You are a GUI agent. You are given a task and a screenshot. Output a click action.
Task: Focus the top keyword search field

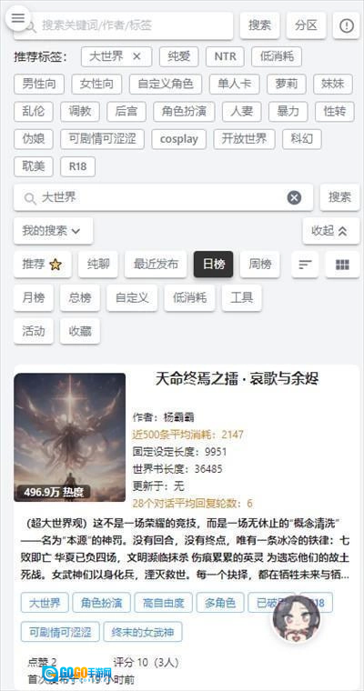124,25
